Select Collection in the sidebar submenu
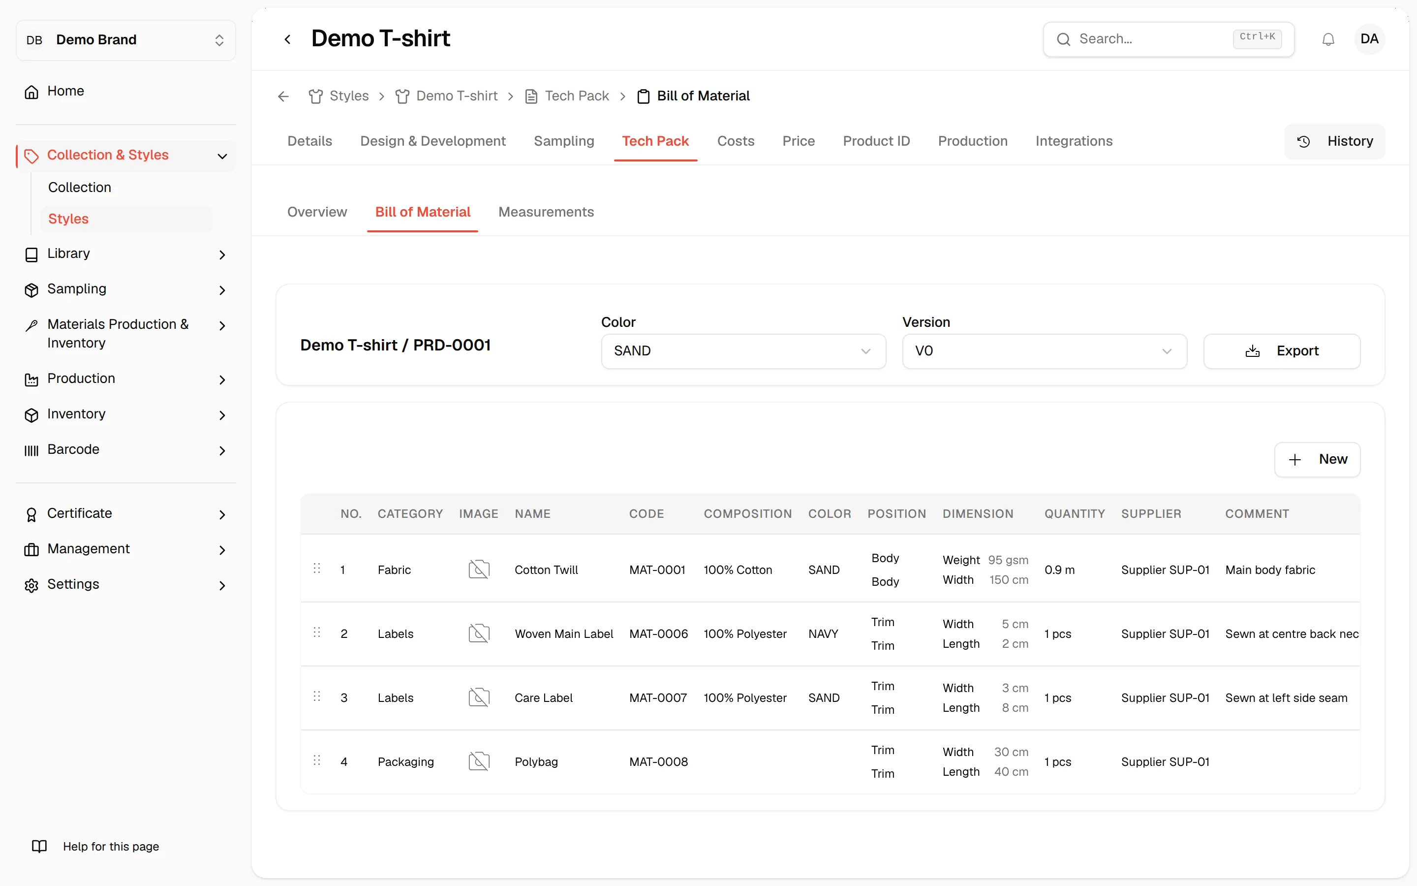 coord(80,188)
